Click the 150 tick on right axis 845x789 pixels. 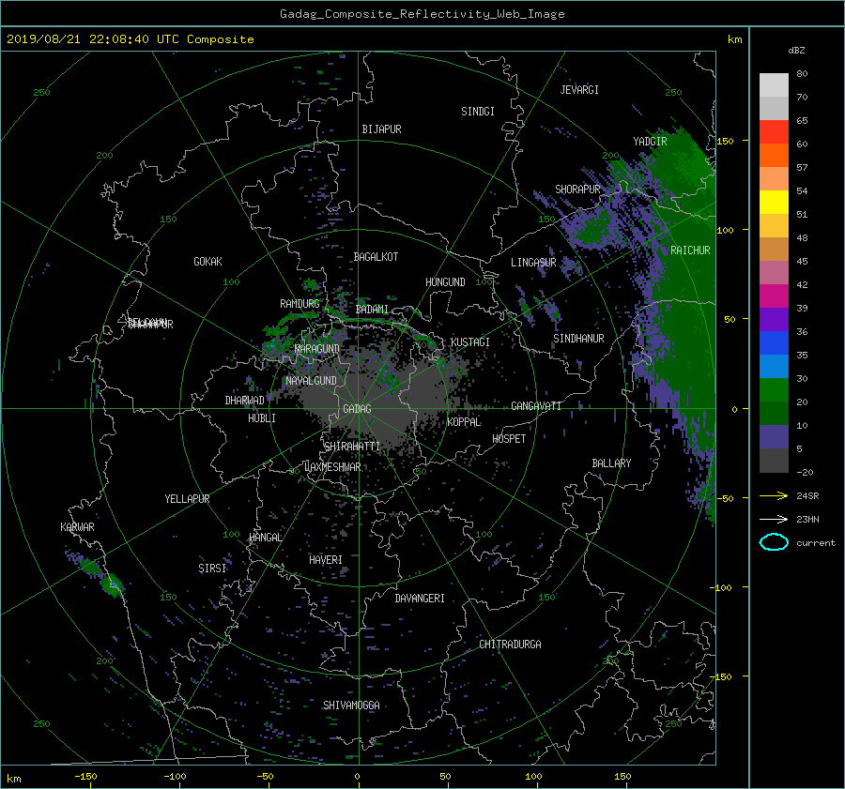click(726, 141)
